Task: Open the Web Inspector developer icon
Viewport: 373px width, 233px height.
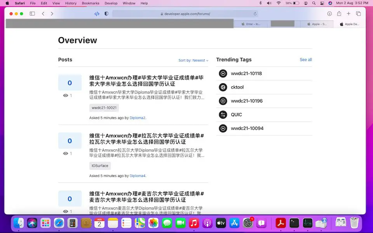Action: tap(97, 14)
